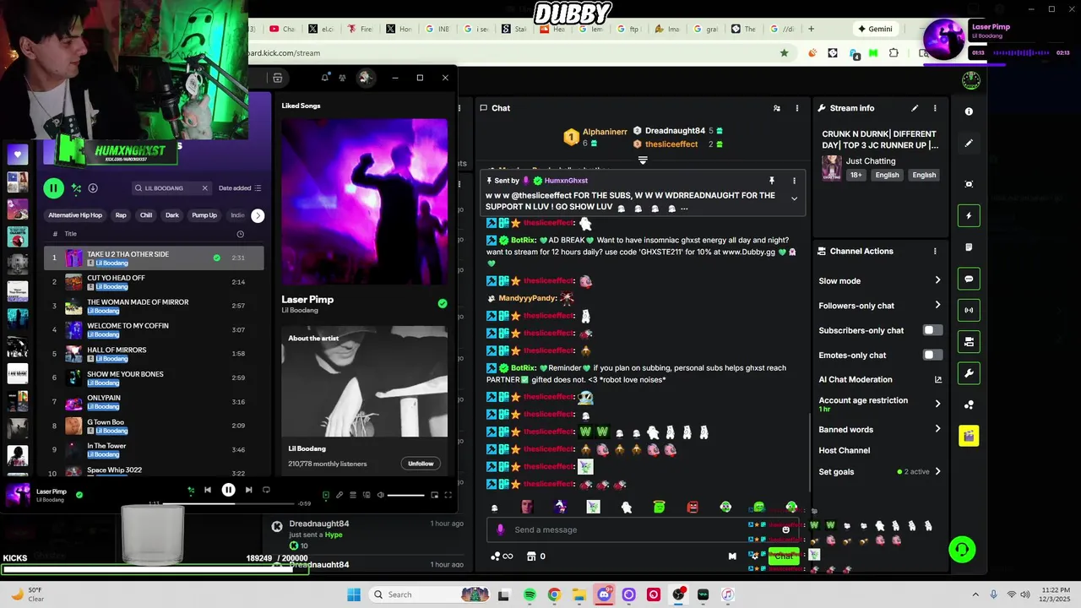This screenshot has width=1081, height=608.
Task: Select the Pump Up filter chip
Action: coord(204,215)
